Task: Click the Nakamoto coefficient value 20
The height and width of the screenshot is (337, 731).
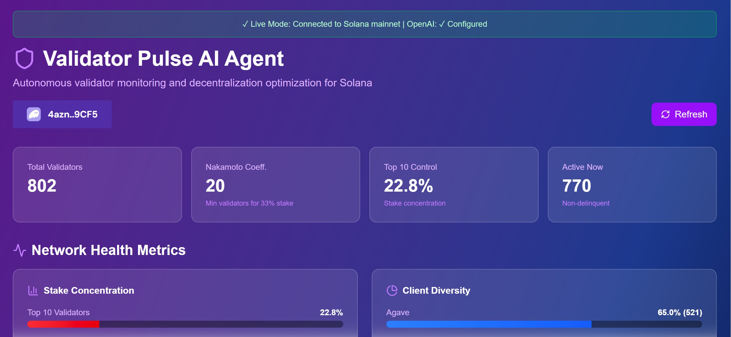Action: click(215, 186)
